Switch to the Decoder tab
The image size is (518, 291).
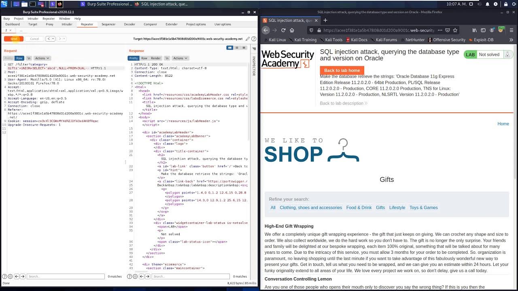tap(129, 24)
